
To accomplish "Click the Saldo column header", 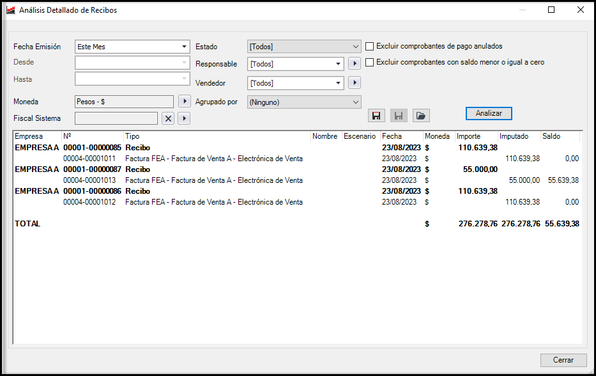I will pyautogui.click(x=560, y=136).
